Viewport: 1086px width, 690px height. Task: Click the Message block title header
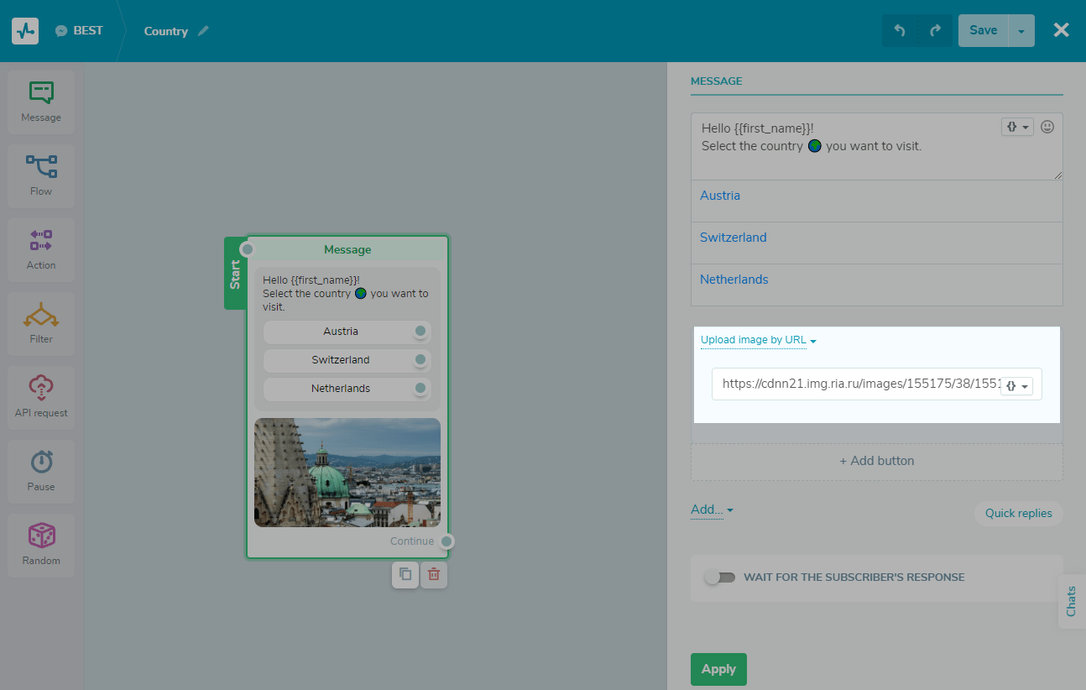coord(347,249)
